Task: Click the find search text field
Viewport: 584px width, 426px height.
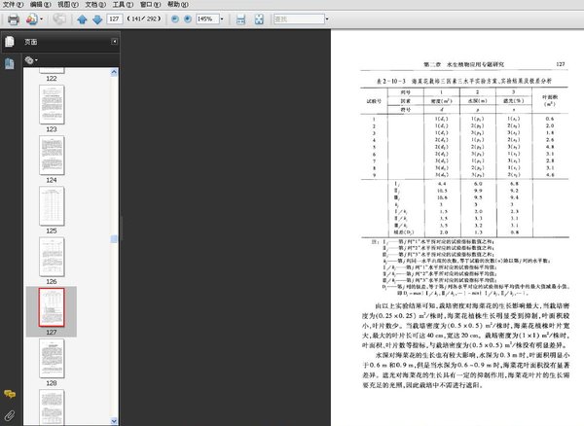Action: click(x=299, y=18)
